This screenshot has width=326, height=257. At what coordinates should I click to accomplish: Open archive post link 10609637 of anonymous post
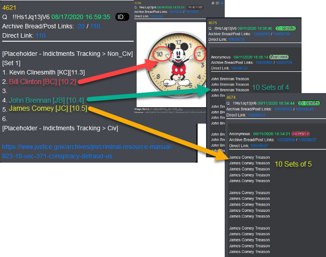pos(307,140)
